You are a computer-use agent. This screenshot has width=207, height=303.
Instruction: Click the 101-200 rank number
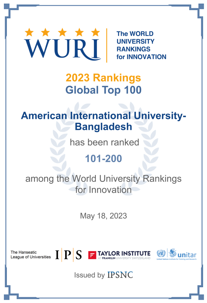coord(104,159)
